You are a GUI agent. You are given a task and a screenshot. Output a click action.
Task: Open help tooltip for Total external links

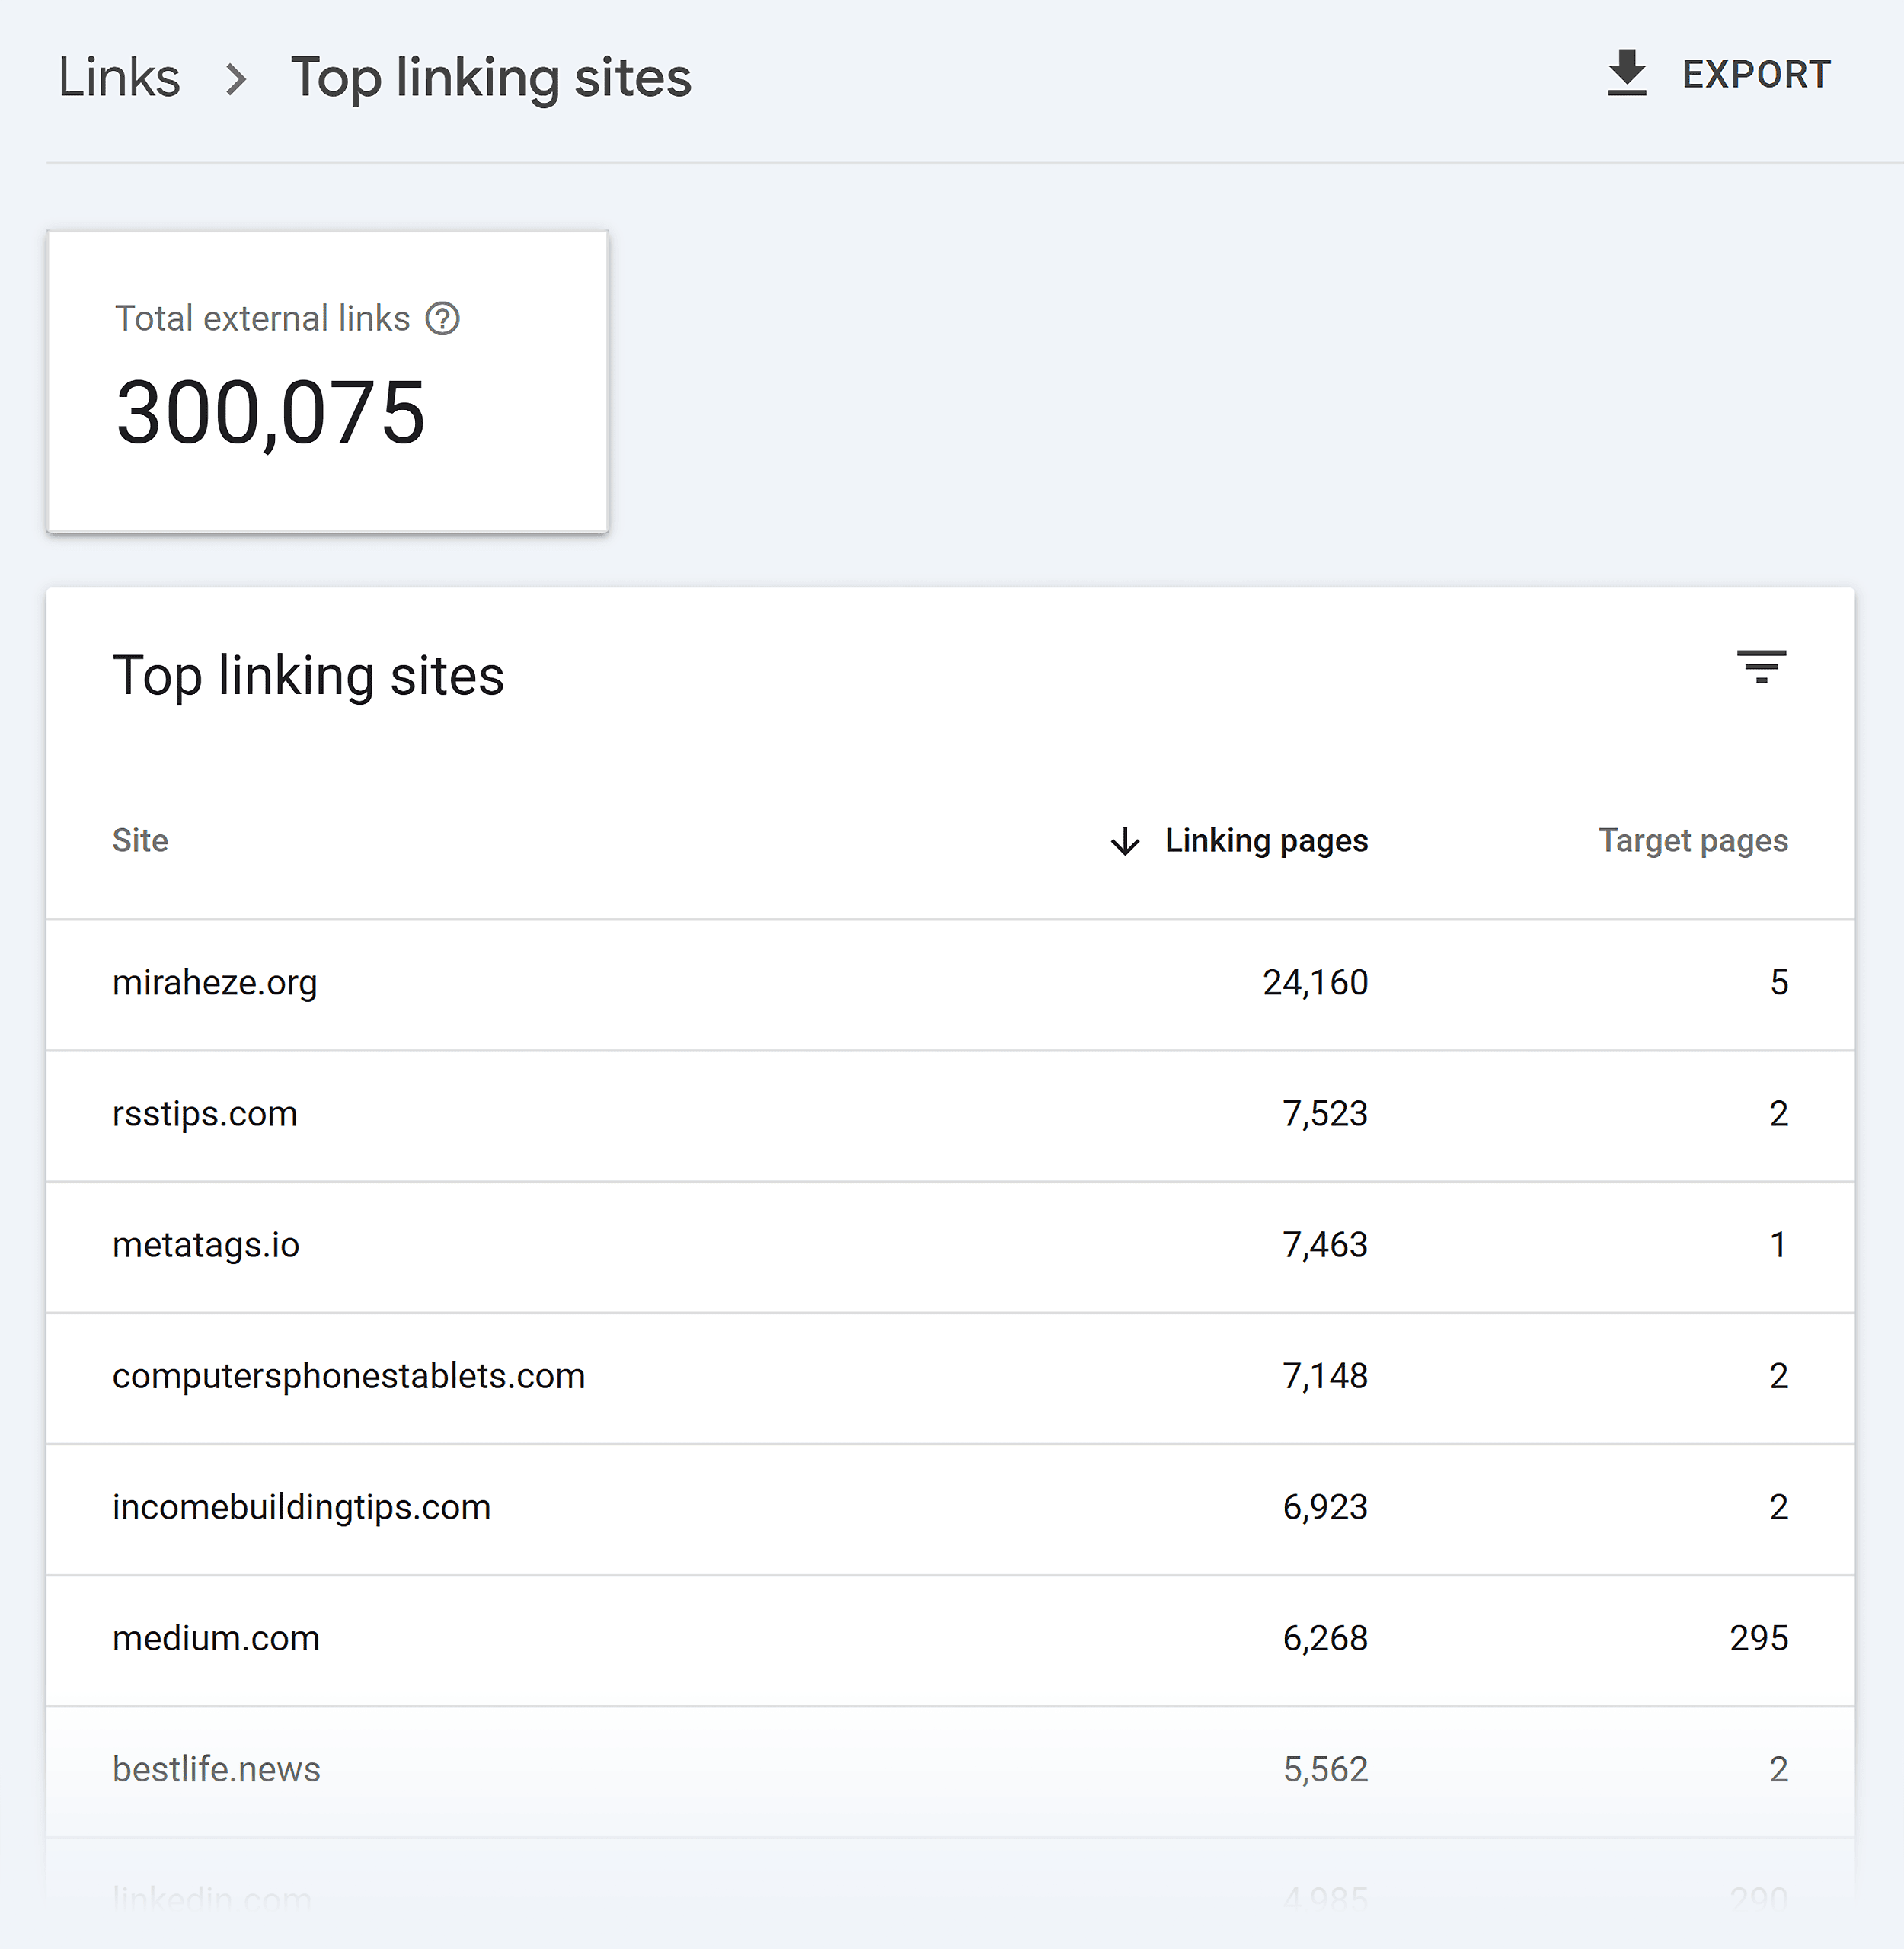pos(444,318)
